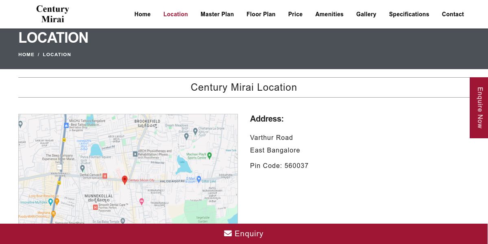Image resolution: width=488 pixels, height=244 pixels.
Task: Click the red Century Silicon City map pin
Action: click(125, 180)
